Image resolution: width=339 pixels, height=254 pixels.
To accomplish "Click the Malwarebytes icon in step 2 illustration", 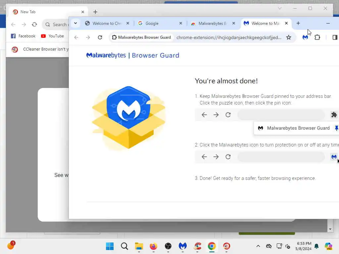I will pos(334,157).
